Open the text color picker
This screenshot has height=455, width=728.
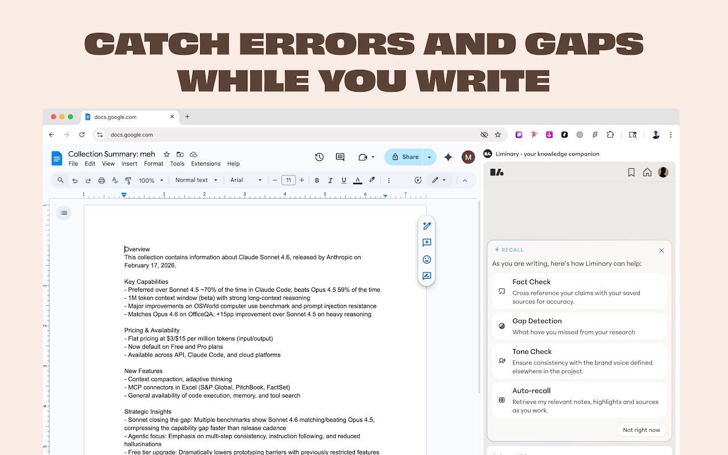(358, 180)
